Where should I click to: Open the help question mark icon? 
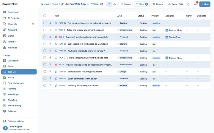coord(189,4)
